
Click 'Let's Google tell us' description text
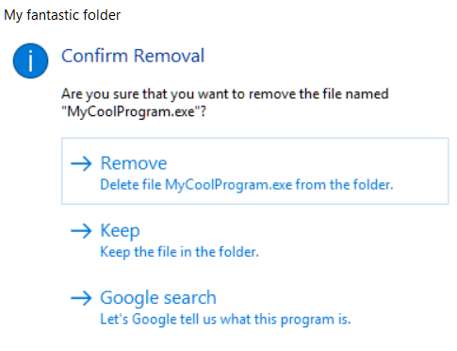pyautogui.click(x=225, y=319)
